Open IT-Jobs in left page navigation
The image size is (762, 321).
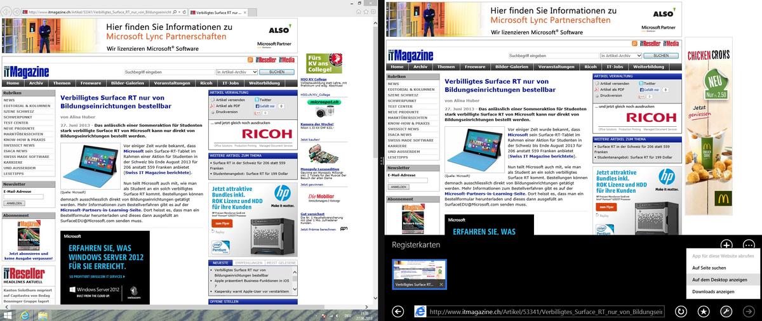(x=230, y=83)
